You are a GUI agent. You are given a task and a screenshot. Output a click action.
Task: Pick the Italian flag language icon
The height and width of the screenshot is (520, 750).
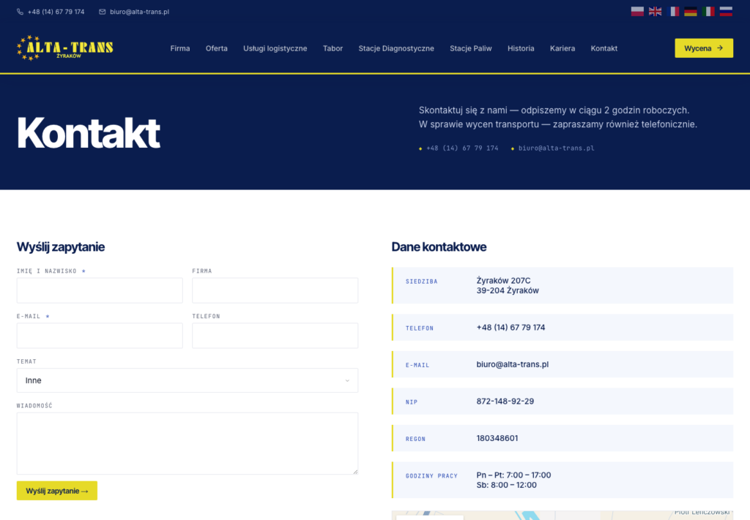(x=708, y=12)
